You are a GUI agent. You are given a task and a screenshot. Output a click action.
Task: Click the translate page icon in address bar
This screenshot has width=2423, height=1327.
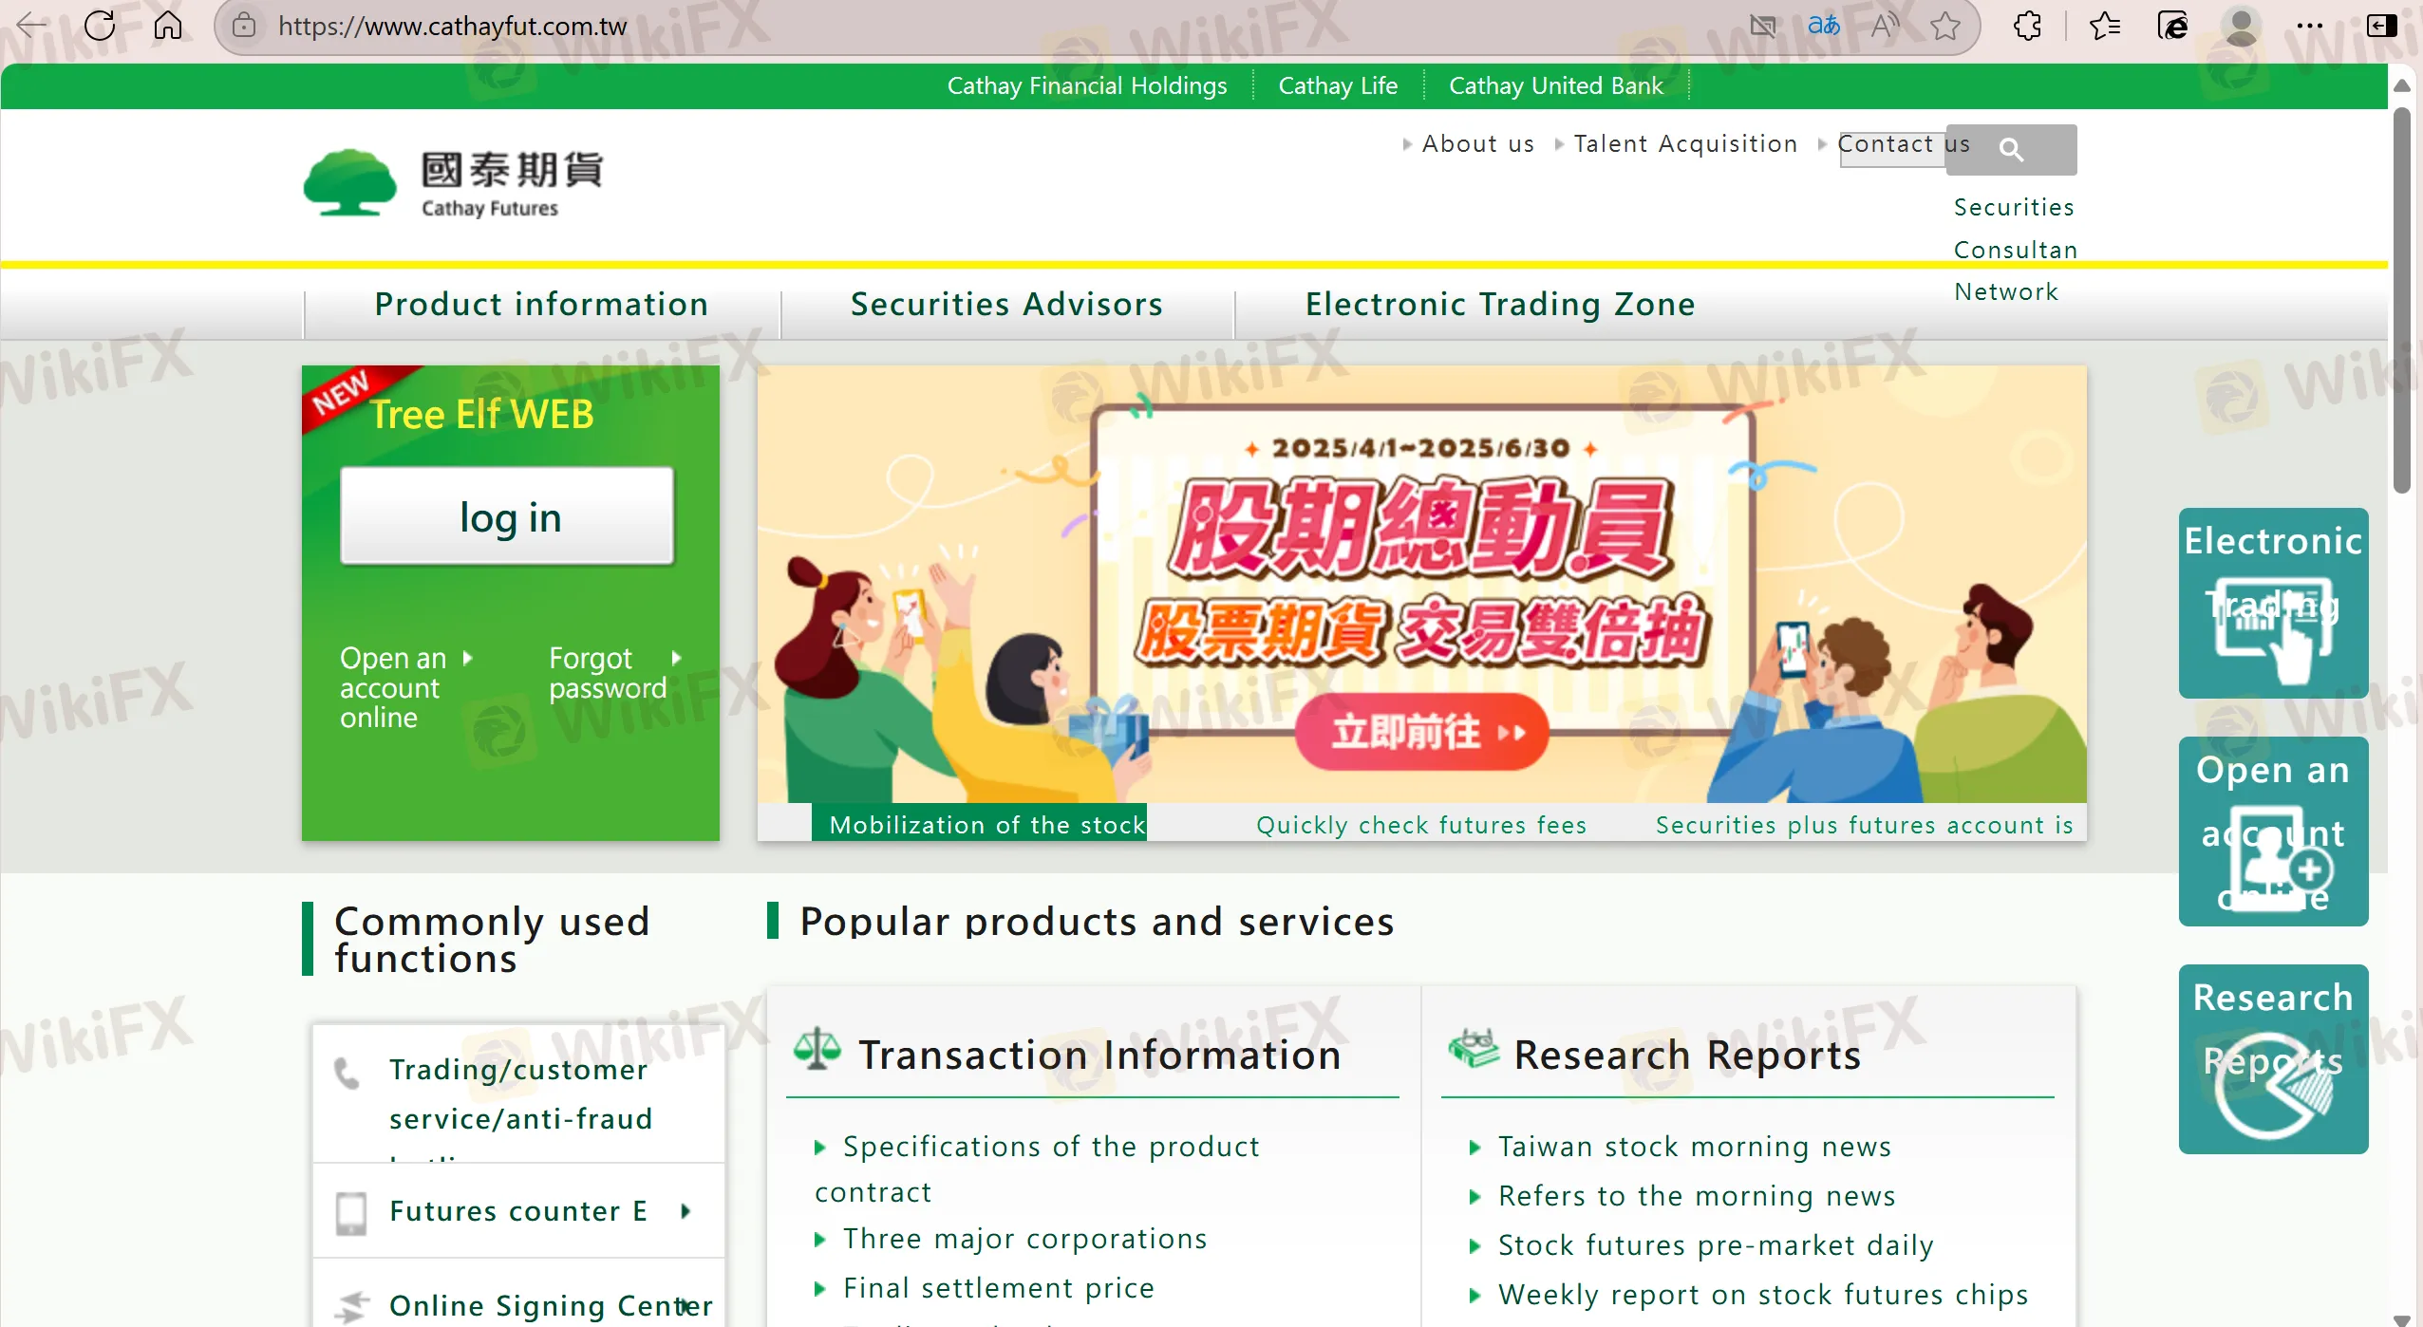click(x=1823, y=26)
